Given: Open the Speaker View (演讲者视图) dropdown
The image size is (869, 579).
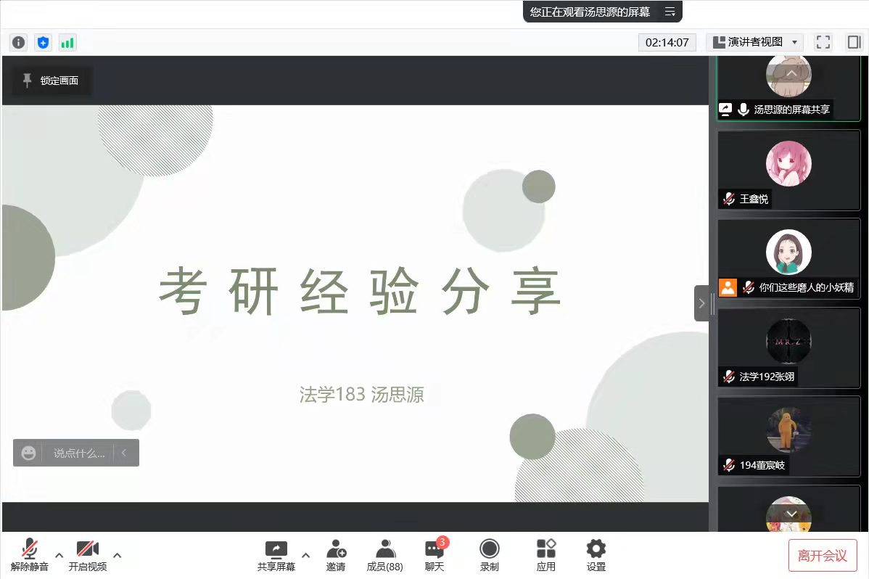Looking at the screenshot, I should coord(755,42).
